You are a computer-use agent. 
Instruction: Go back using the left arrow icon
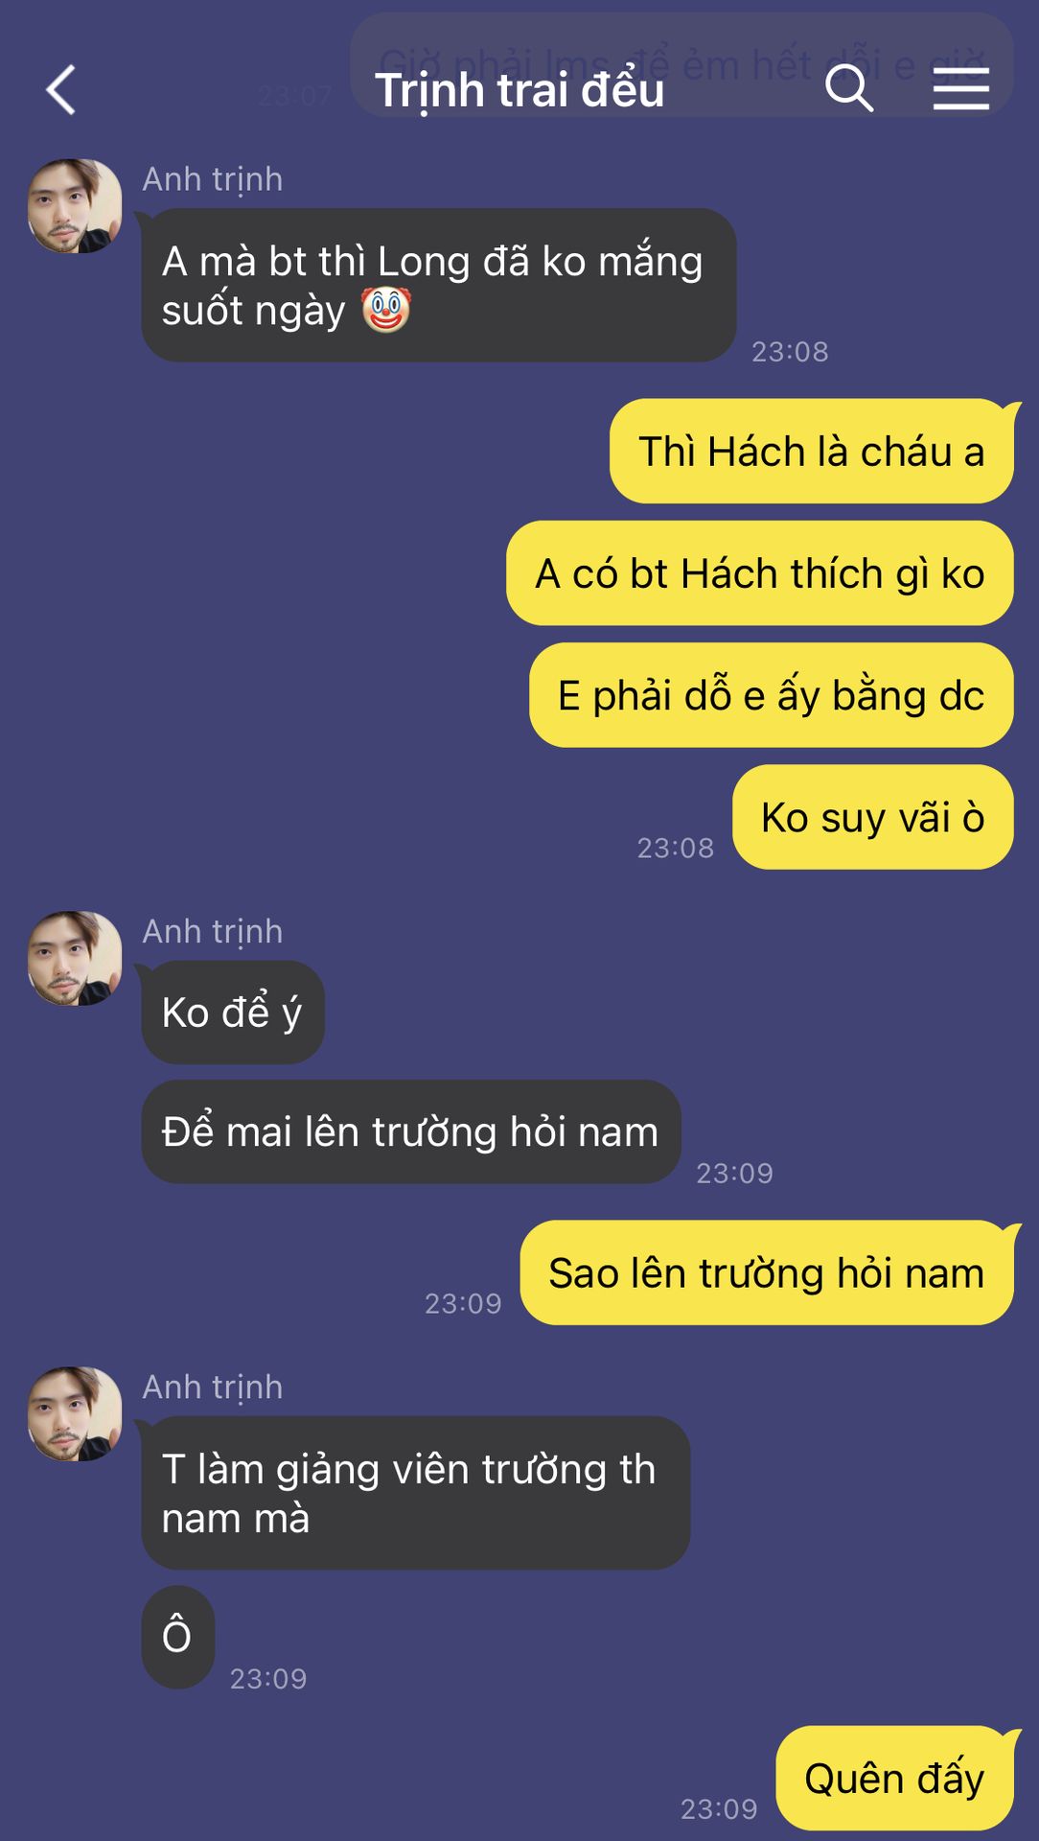tap(61, 90)
